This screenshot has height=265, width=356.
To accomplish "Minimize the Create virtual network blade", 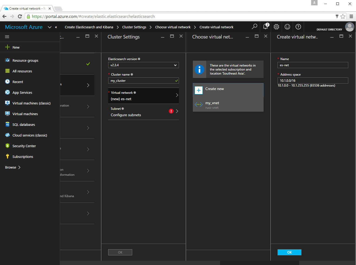I will coord(332,37).
